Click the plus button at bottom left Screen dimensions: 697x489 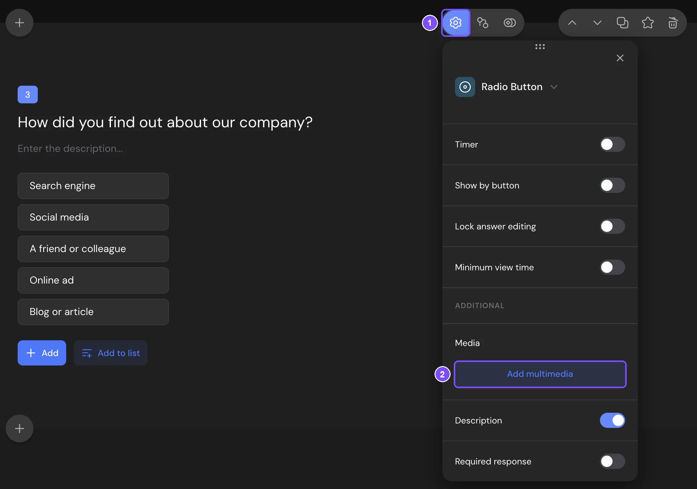tap(20, 429)
